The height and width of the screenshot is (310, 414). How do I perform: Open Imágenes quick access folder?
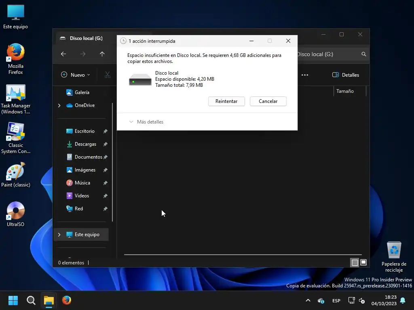pyautogui.click(x=81, y=170)
